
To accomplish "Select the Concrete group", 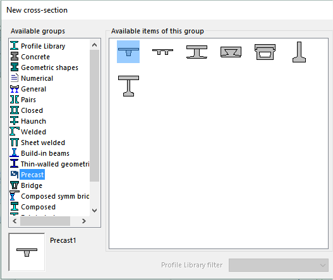I will point(30,57).
